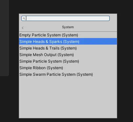Pick Simple Swarm Particle System (System)
This screenshot has width=133, height=122.
68,74
